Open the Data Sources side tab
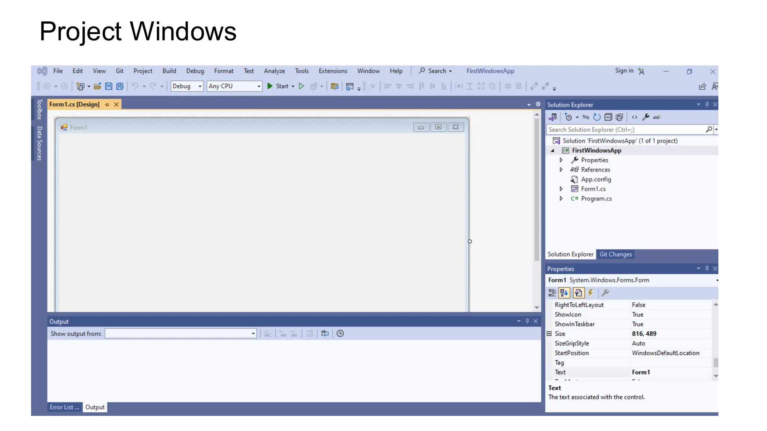The height and width of the screenshot is (431, 767). [x=39, y=143]
